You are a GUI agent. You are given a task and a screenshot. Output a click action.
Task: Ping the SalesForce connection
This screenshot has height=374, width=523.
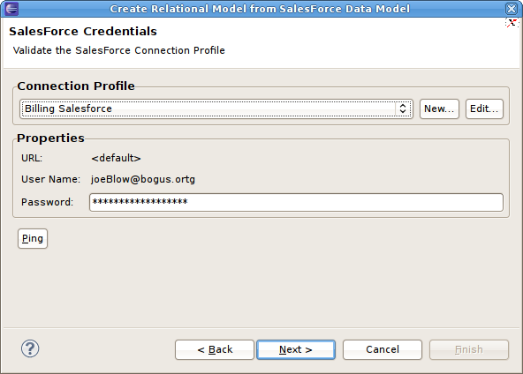33,238
